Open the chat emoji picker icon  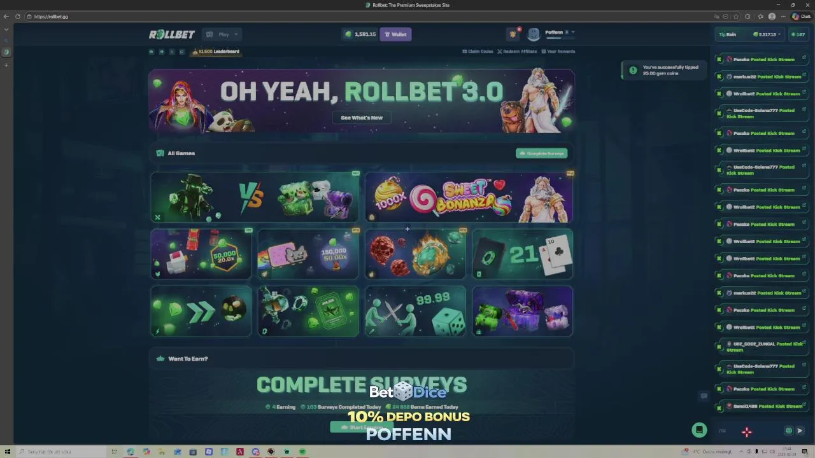pyautogui.click(x=788, y=431)
